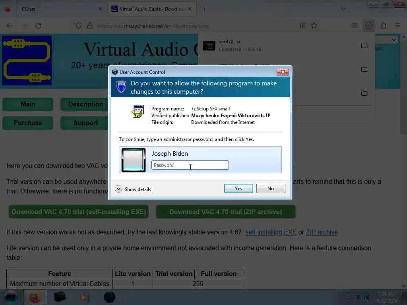This screenshot has width=407, height=305.
Task: Open the Purchase page button
Action: click(28, 123)
